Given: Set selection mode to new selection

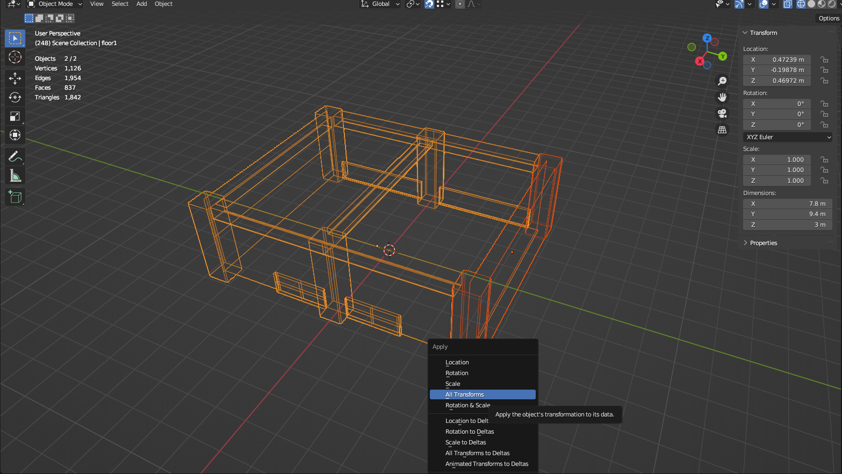Looking at the screenshot, I should (x=29, y=18).
